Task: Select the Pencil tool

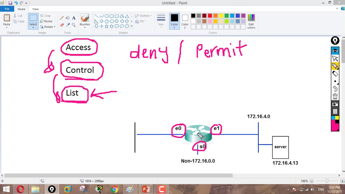Action: (x=62, y=18)
